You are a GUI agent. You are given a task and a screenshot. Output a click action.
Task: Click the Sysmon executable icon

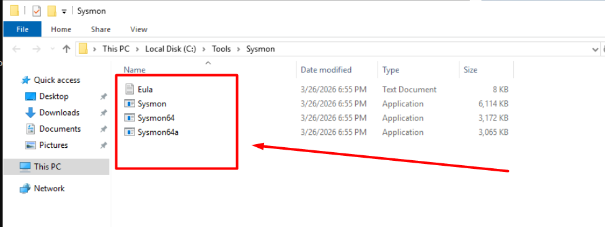(130, 103)
